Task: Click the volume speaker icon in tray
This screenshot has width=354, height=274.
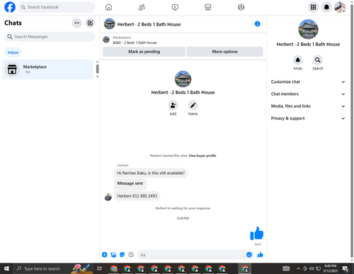Action: [312, 268]
